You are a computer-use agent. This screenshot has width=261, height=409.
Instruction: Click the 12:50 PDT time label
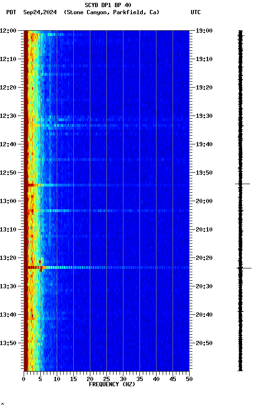pos(8,173)
